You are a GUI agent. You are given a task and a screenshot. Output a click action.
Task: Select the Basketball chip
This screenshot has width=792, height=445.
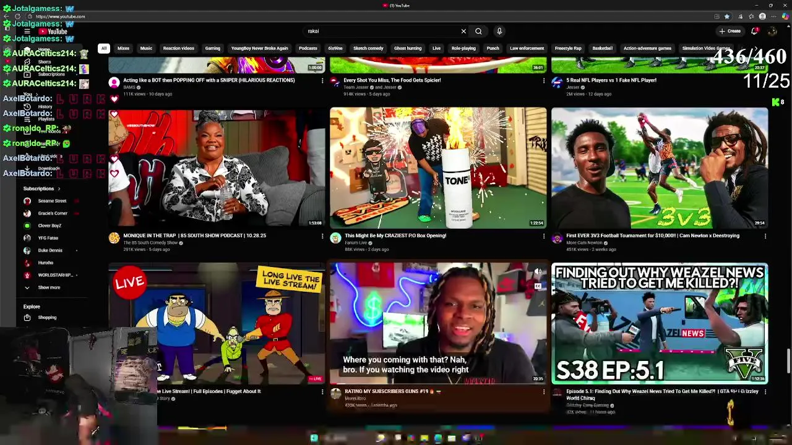coord(602,48)
